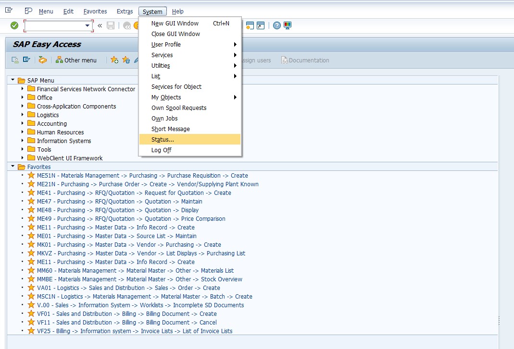
Task: Click the window control icon at top-left
Action: point(9,10)
